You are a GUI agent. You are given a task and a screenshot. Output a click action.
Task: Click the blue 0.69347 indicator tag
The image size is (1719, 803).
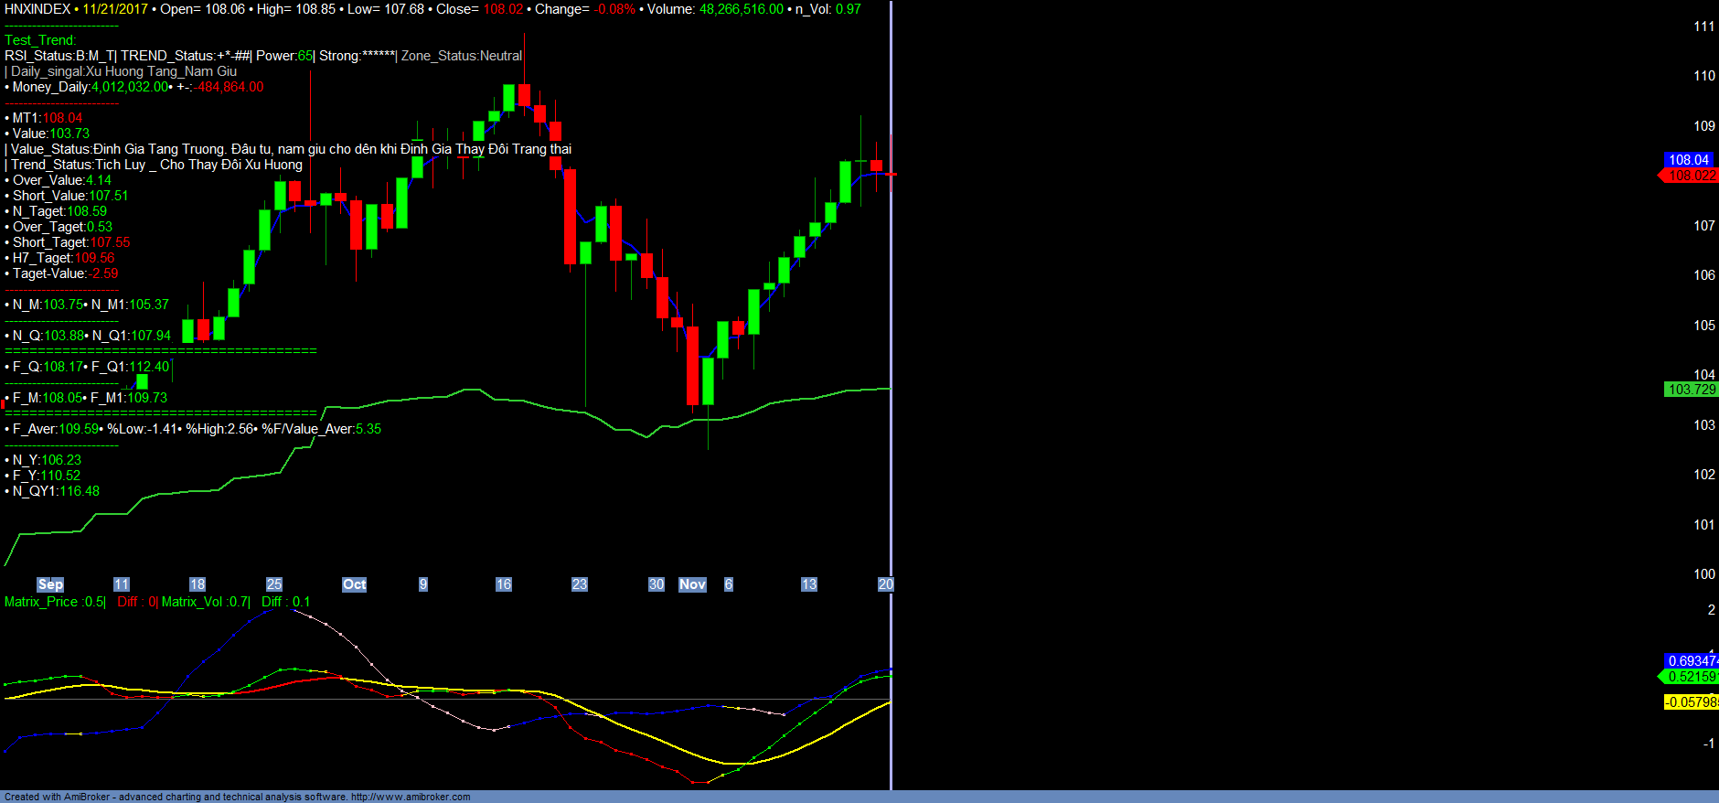tap(1692, 660)
